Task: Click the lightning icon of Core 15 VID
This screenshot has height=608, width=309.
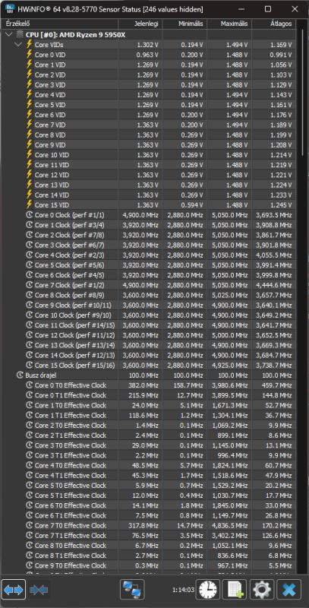Action: click(x=29, y=204)
